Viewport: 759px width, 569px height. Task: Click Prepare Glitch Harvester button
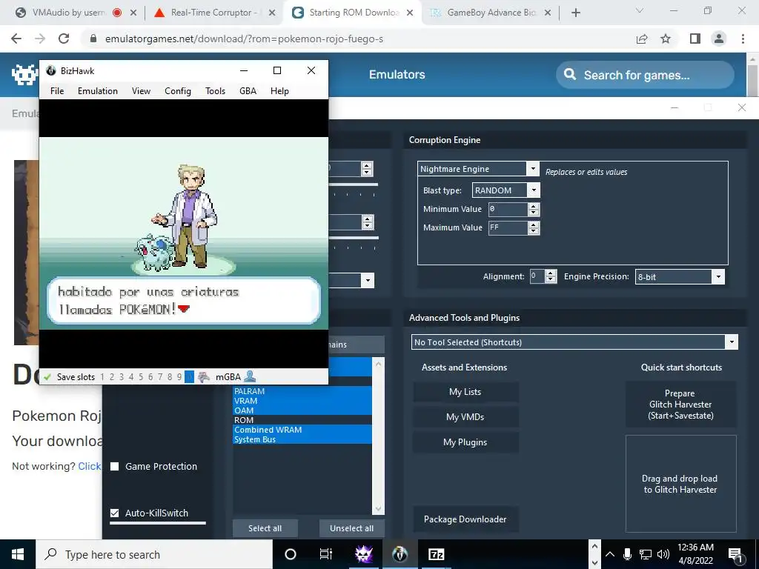[x=680, y=405]
